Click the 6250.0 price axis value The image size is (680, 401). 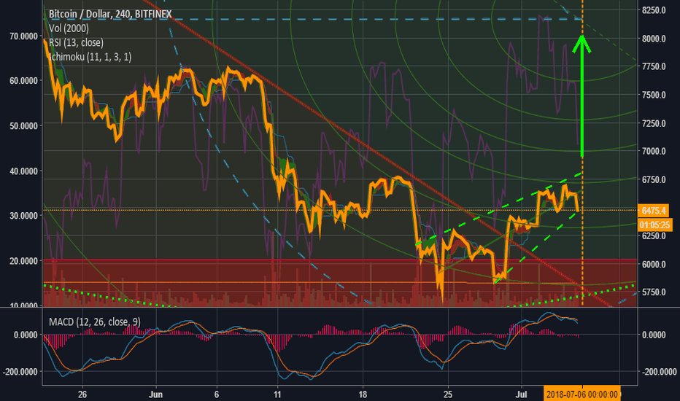pyautogui.click(x=654, y=236)
